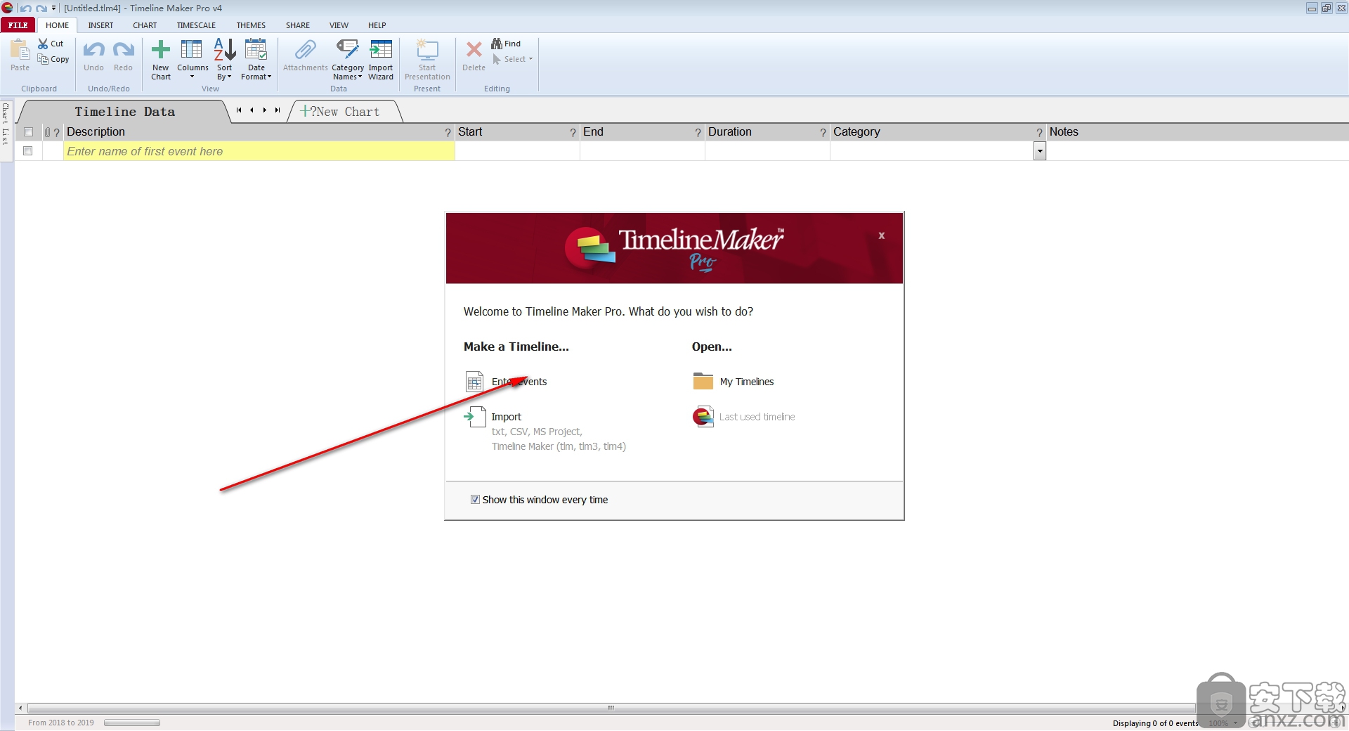Open the HELP ribbon tab
Viewport: 1349px width, 731px height.
tap(377, 25)
